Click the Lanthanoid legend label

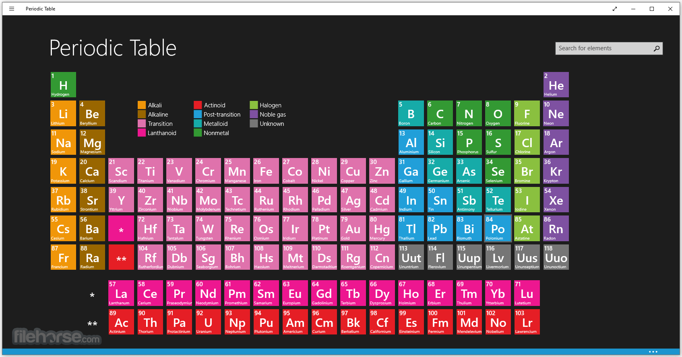[162, 133]
